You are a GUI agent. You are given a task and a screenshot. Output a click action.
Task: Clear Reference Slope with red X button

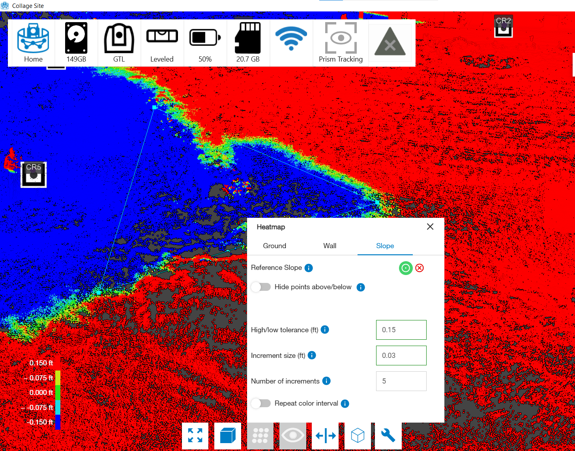click(420, 268)
